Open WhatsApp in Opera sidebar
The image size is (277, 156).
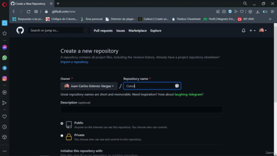point(5,58)
